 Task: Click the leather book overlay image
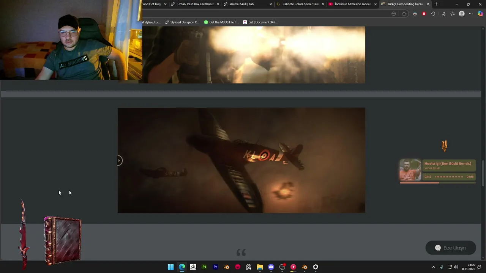[63, 240]
